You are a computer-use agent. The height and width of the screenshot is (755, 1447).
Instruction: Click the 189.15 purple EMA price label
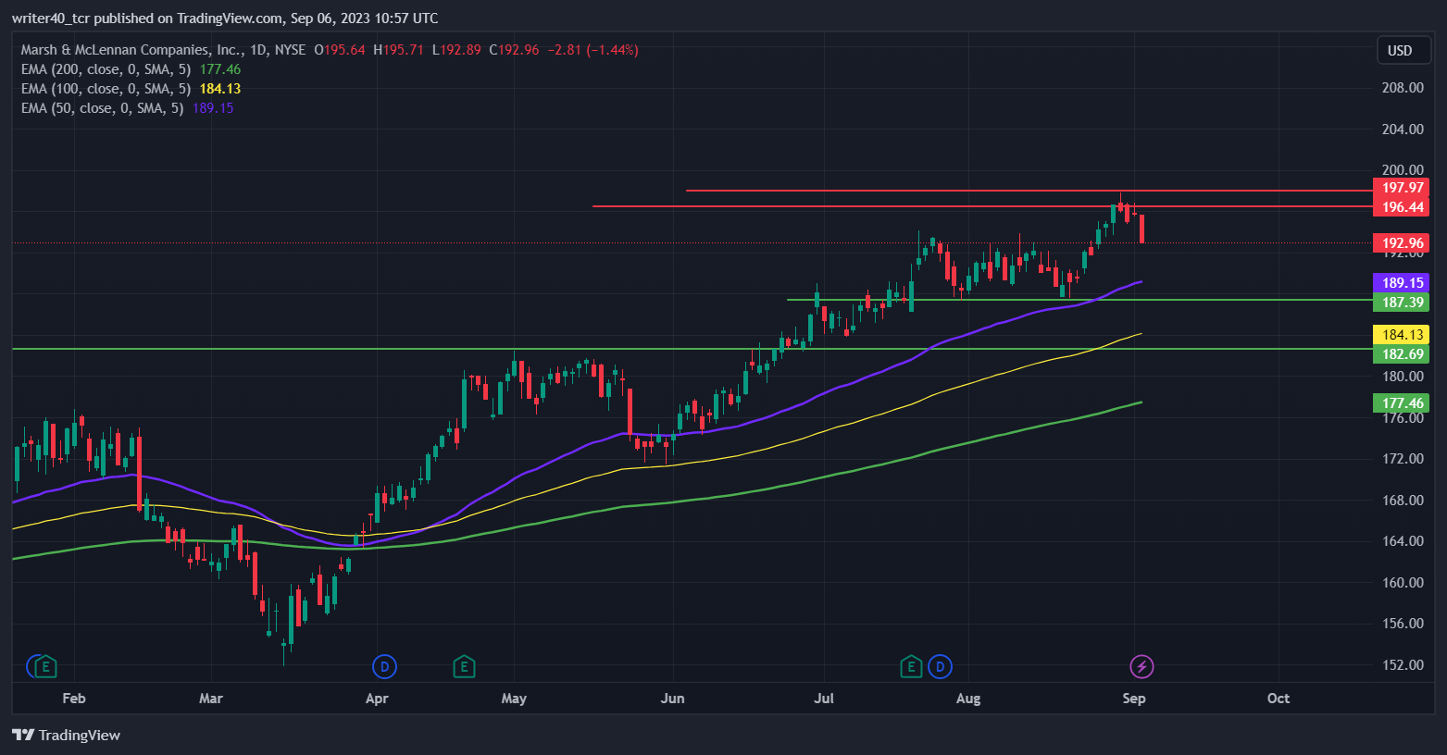pos(1403,283)
